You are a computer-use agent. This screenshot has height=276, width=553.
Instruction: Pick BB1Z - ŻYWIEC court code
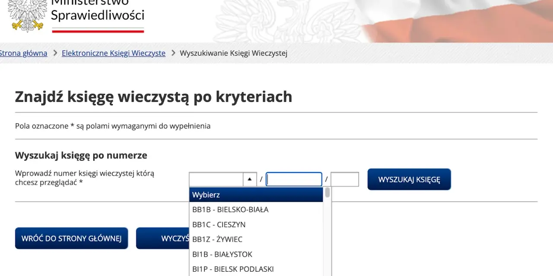pos(256,239)
